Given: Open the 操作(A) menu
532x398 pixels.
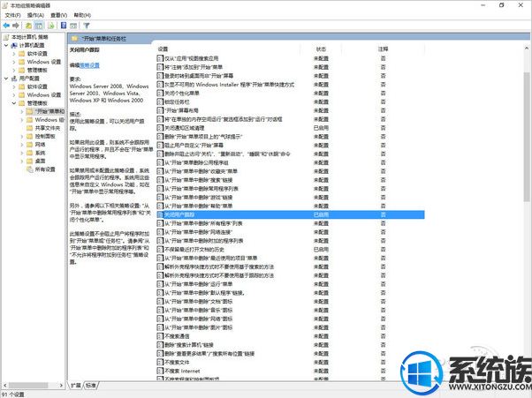Looking at the screenshot, I should (35, 15).
